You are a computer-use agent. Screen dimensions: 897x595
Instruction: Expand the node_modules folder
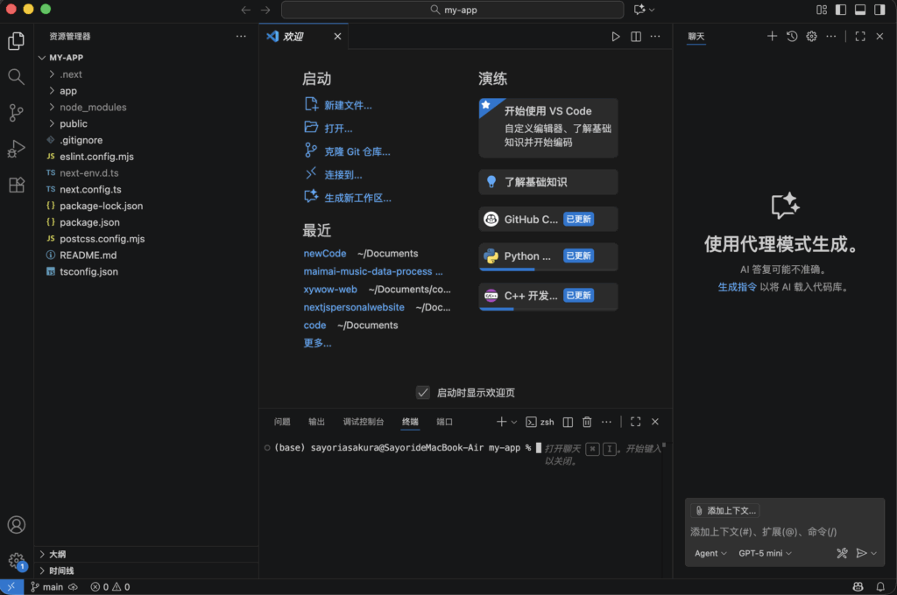click(93, 107)
